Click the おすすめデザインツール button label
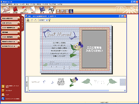This screenshot has height=104, width=139. (x=9, y=46)
